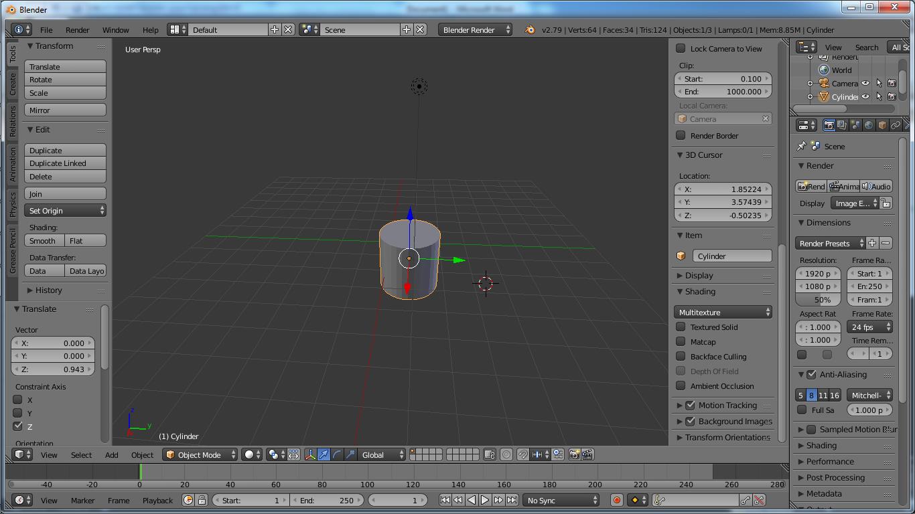The height and width of the screenshot is (514, 915).
Task: Play the animation forward
Action: (485, 500)
